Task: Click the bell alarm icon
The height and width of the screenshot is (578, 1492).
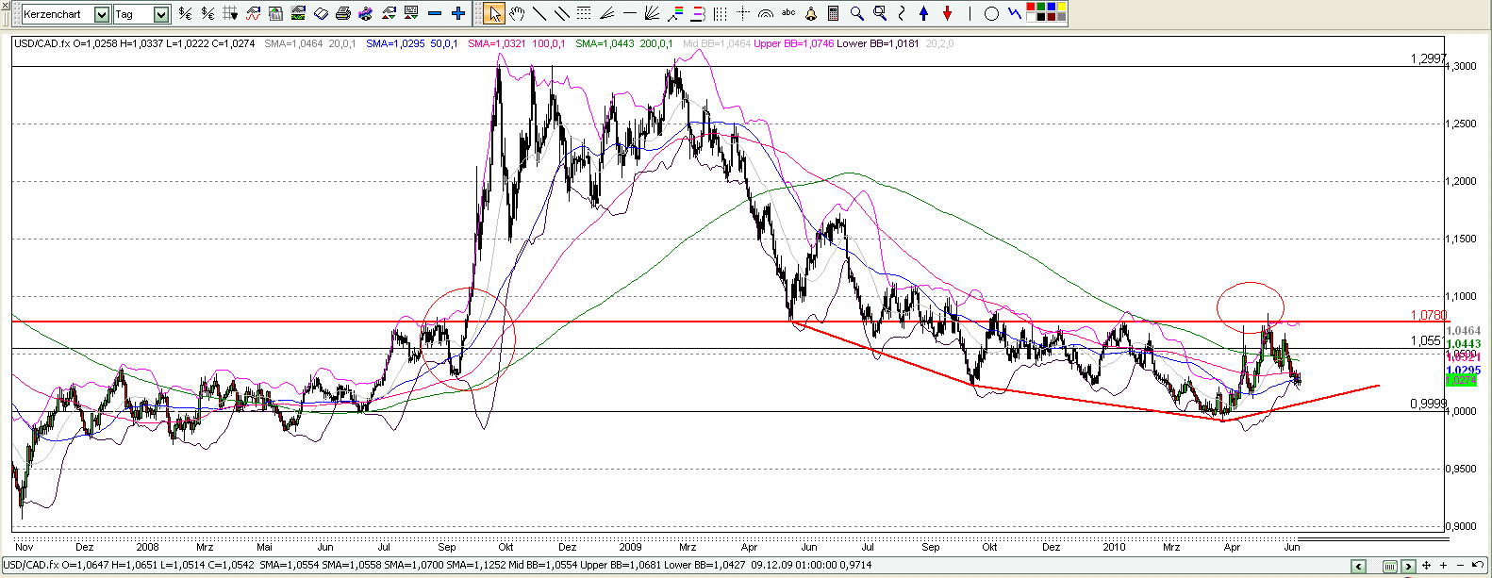Action: point(811,13)
